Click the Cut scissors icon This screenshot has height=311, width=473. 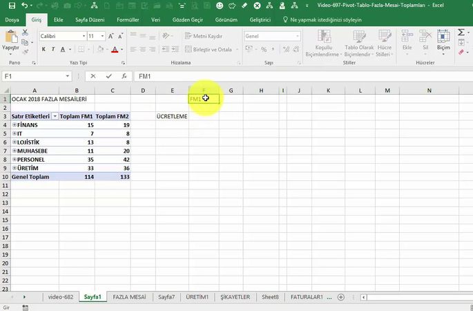[25, 32]
